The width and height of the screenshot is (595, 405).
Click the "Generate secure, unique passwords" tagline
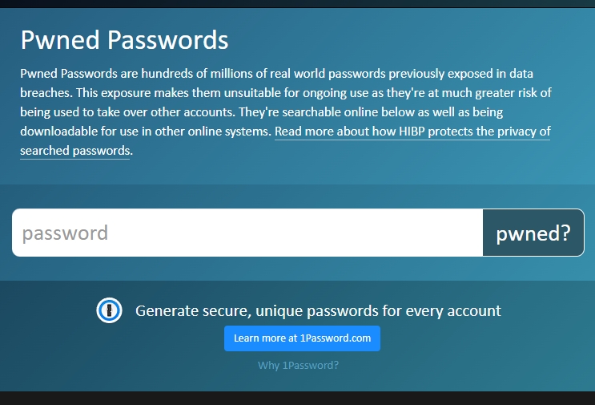coord(318,311)
